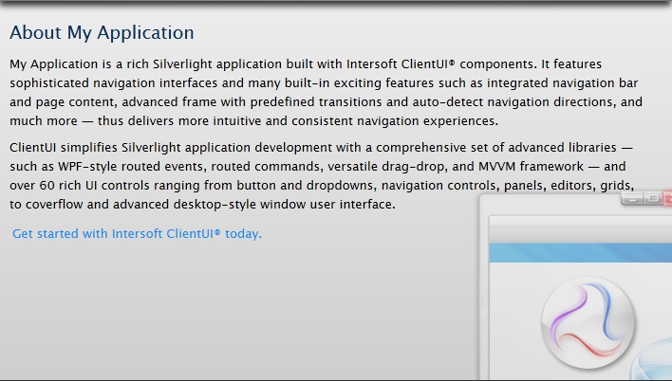This screenshot has width=672, height=381.
Task: Click the red close icon on preview window
Action: (x=667, y=198)
